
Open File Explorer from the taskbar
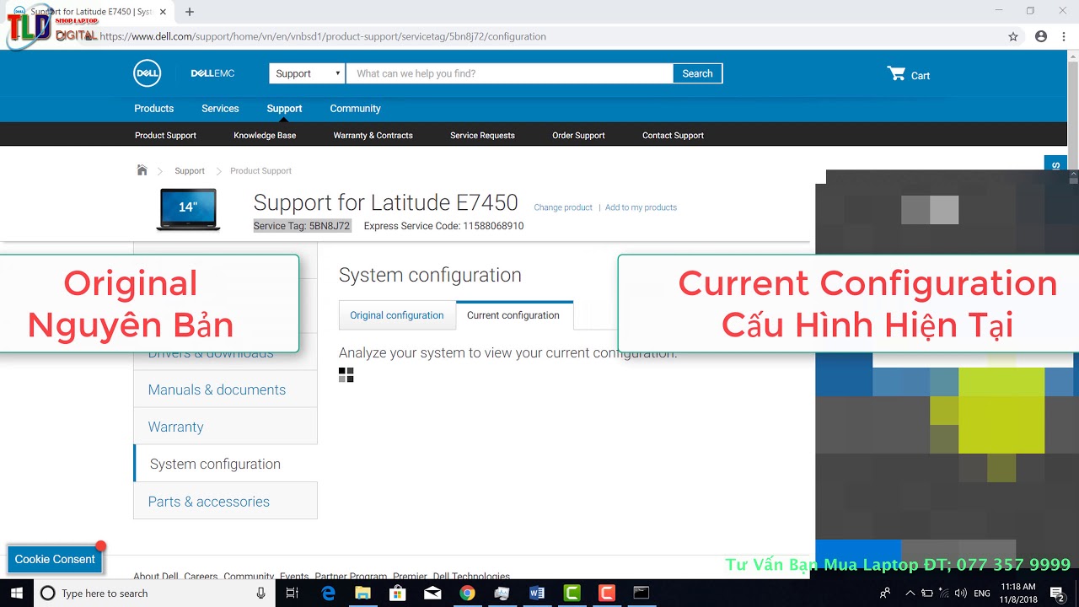(x=362, y=593)
